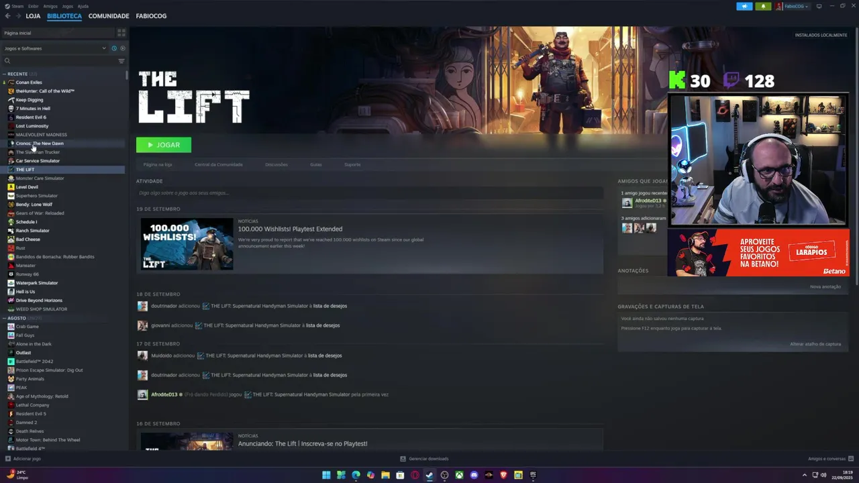Open advanced filter options icon
The width and height of the screenshot is (859, 483).
tap(121, 61)
